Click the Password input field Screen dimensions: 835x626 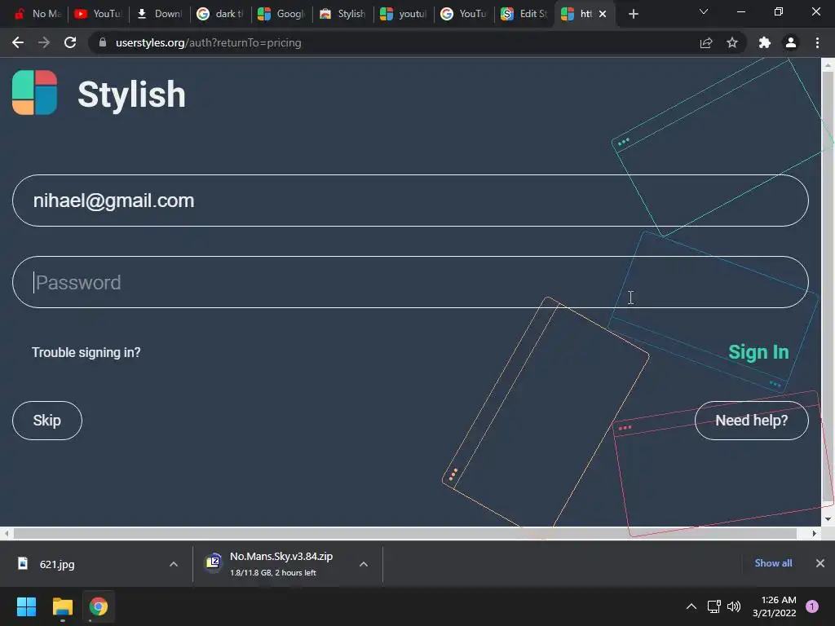pyautogui.click(x=410, y=282)
